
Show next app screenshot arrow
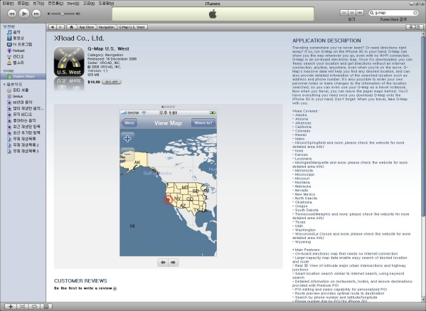tap(173, 263)
